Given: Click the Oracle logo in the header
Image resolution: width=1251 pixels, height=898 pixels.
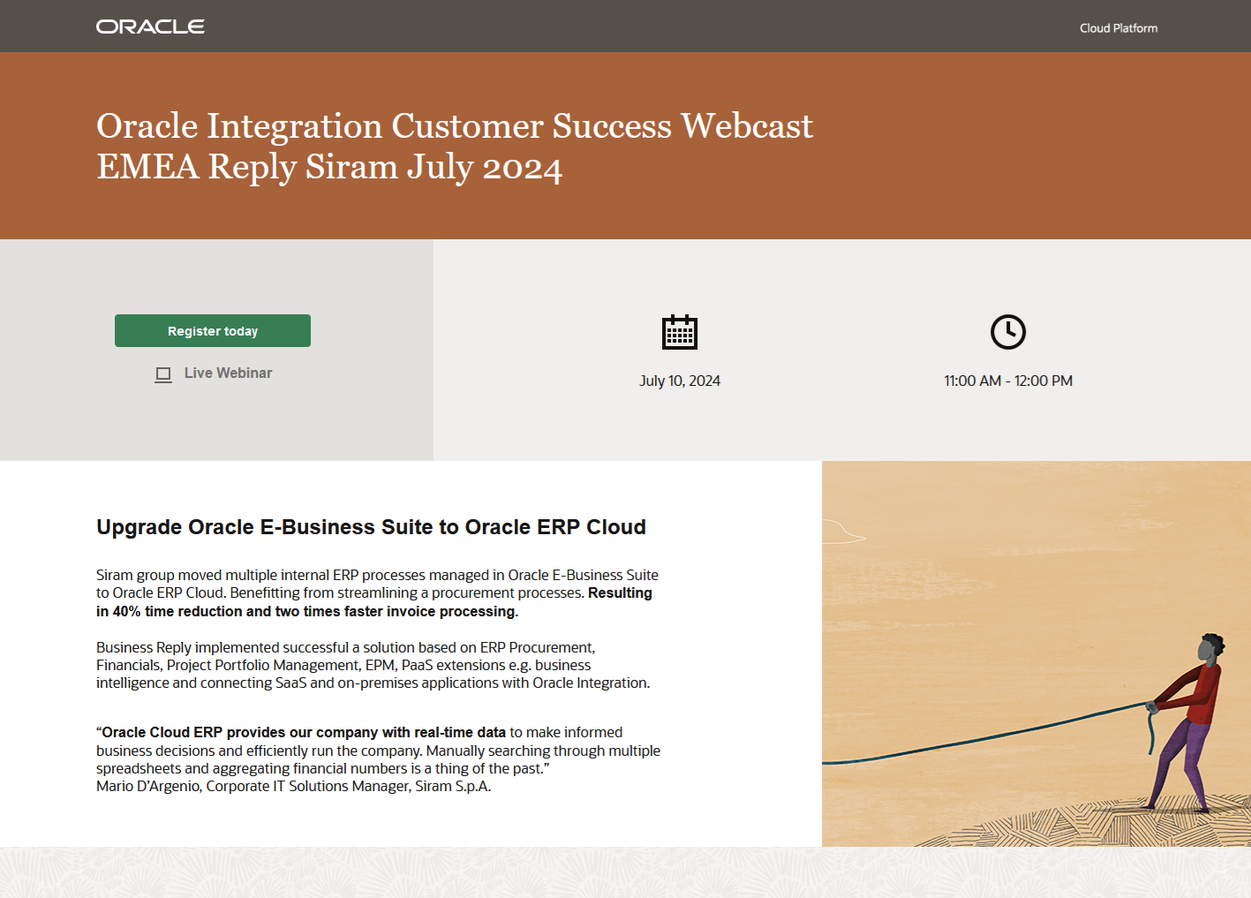Looking at the screenshot, I should pyautogui.click(x=149, y=26).
